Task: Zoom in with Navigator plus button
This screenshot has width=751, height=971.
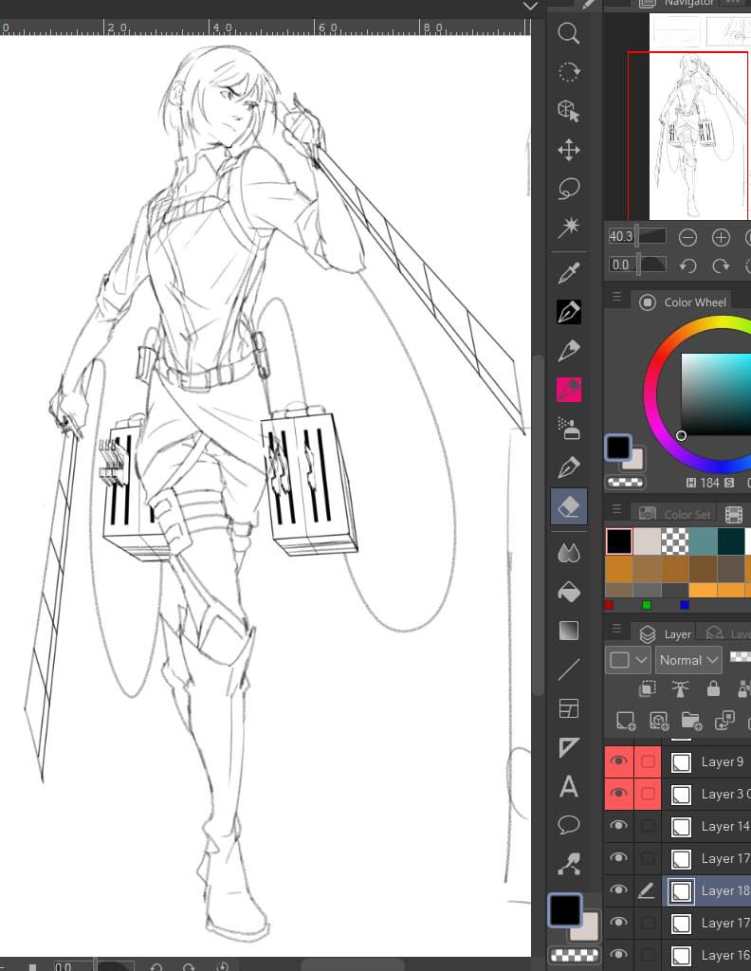Action: coord(721,237)
